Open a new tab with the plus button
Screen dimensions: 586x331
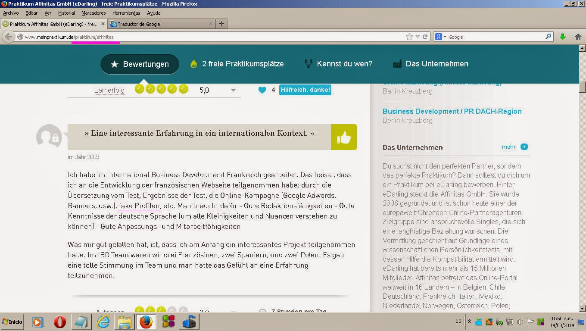tap(221, 24)
